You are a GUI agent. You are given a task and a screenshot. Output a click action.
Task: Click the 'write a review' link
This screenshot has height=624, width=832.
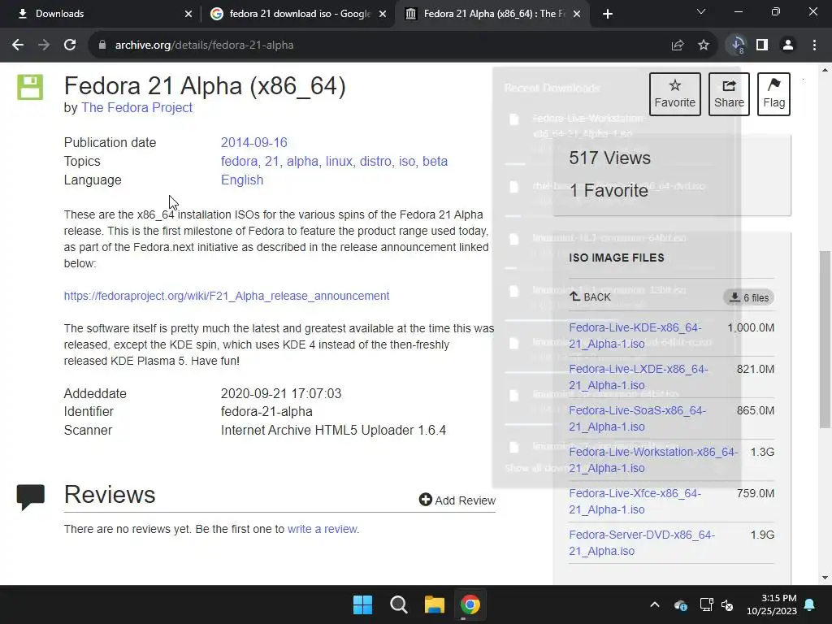[322, 530]
